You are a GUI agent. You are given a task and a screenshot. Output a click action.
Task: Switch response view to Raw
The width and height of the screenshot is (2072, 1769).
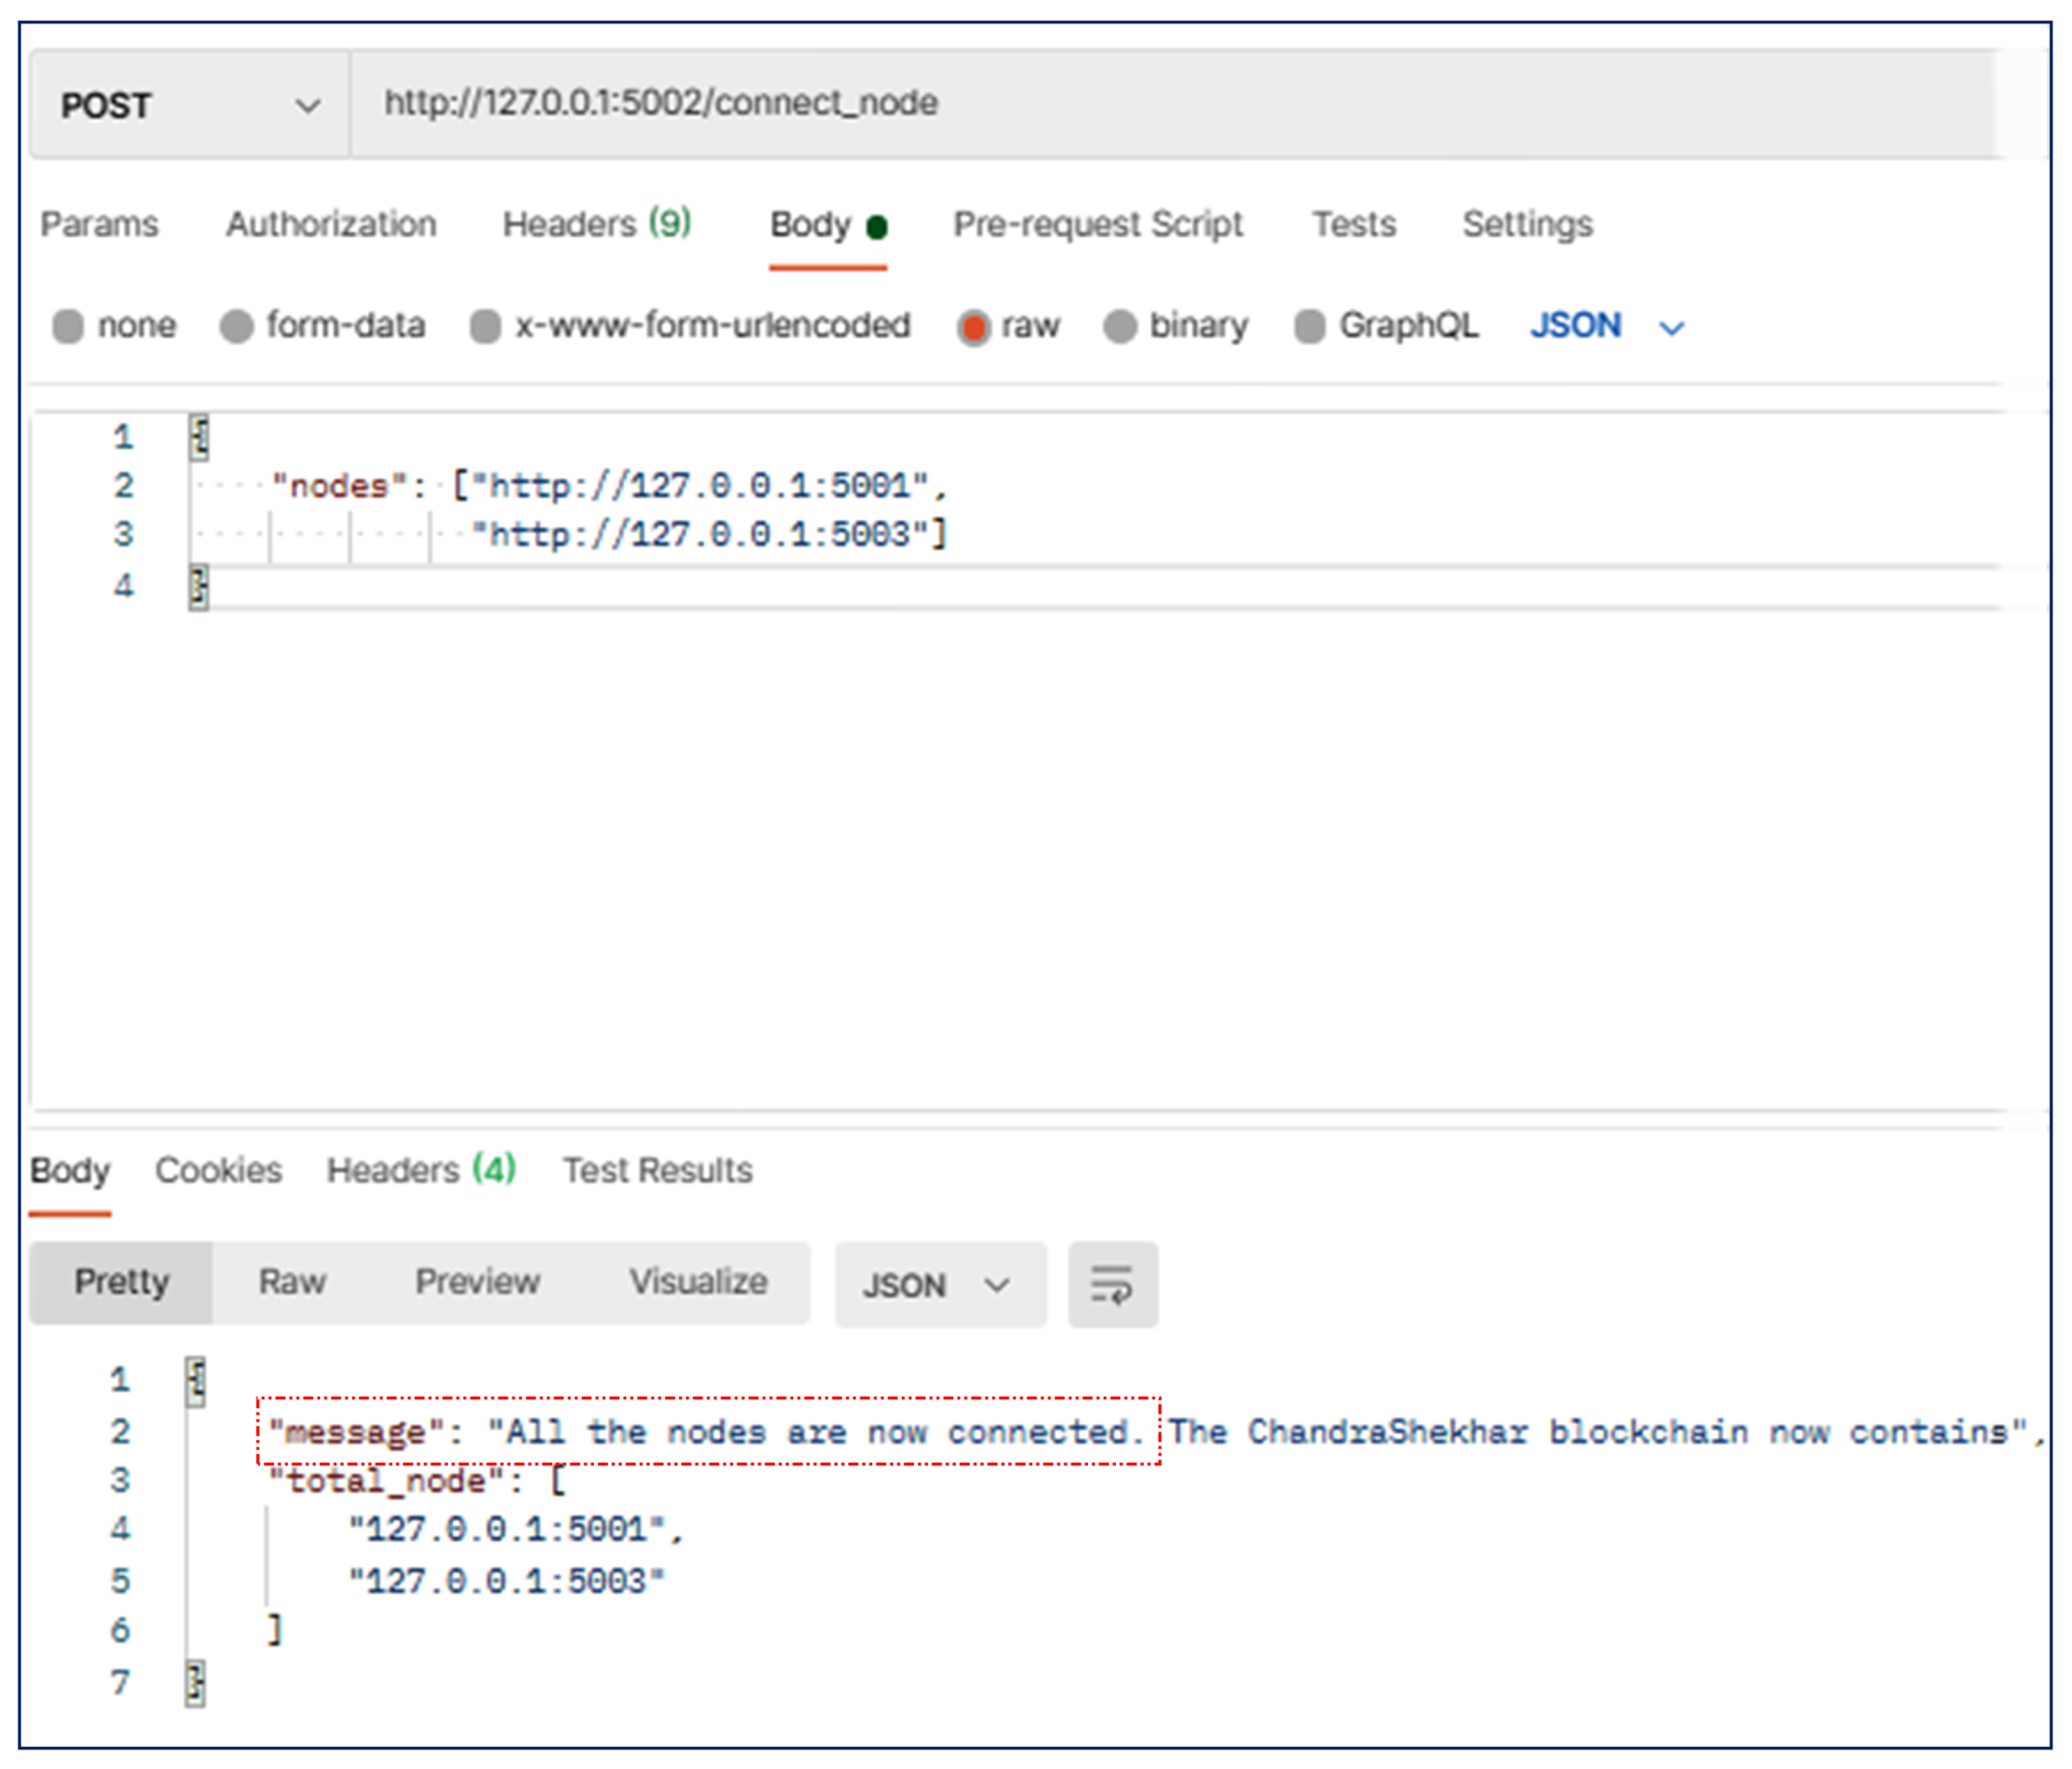point(292,1282)
